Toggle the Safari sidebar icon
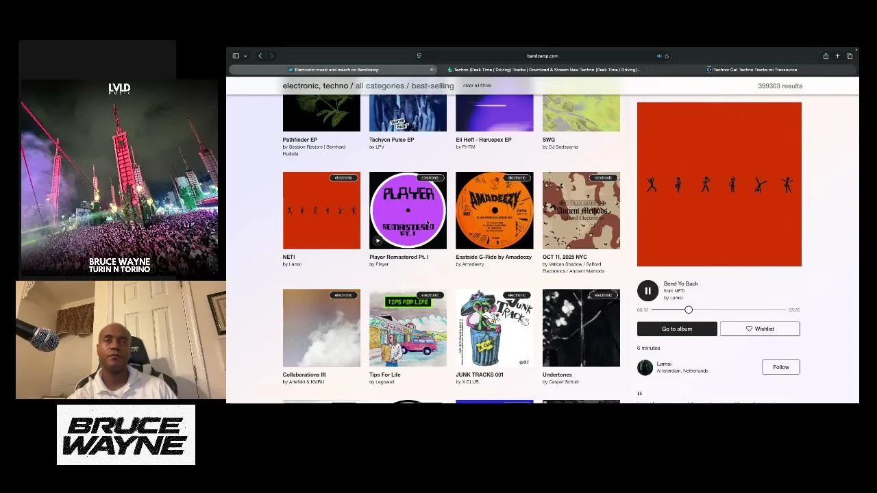The image size is (877, 493). click(x=236, y=56)
